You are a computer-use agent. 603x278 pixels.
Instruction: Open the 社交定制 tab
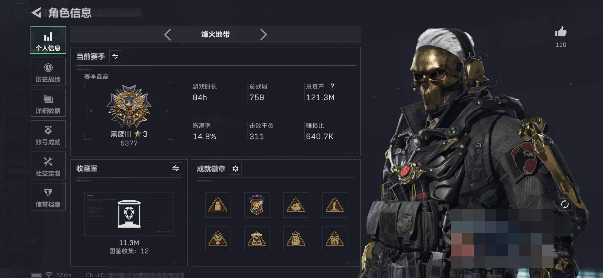[48, 166]
